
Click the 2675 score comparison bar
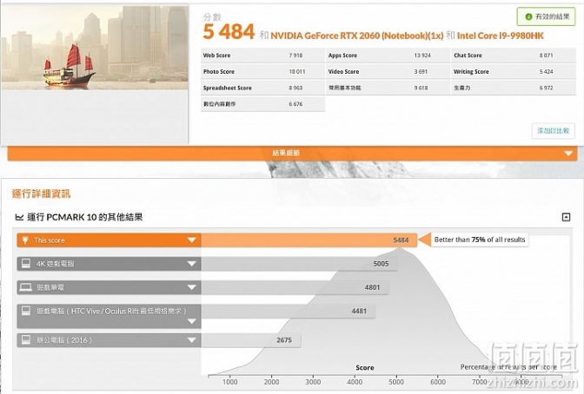coord(251,340)
